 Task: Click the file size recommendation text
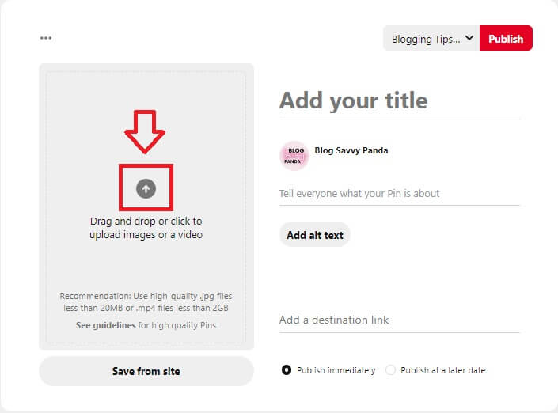click(146, 301)
